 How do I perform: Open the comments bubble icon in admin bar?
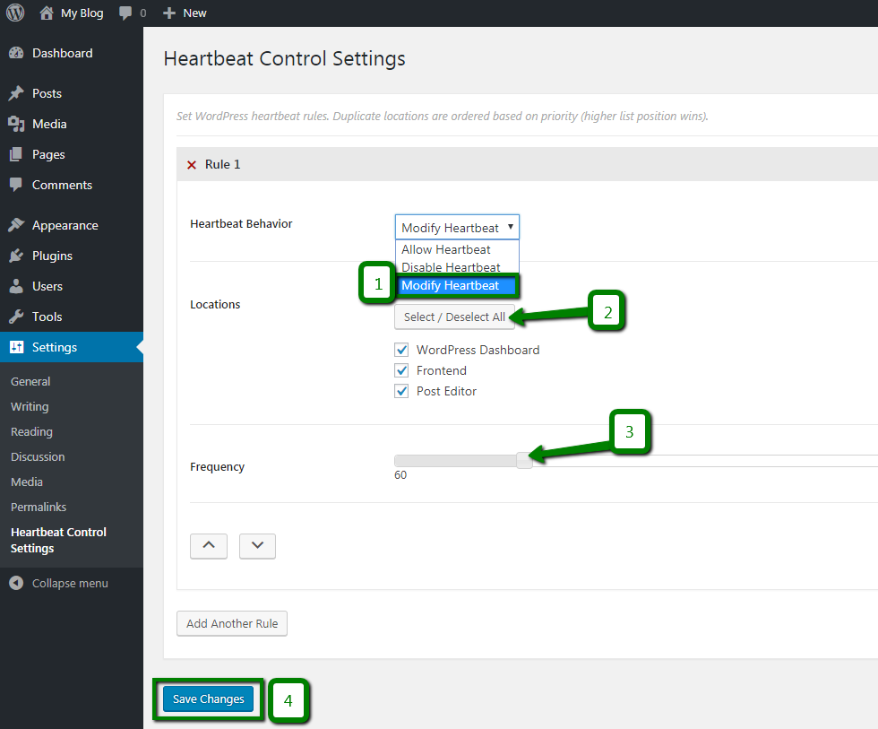(x=125, y=13)
